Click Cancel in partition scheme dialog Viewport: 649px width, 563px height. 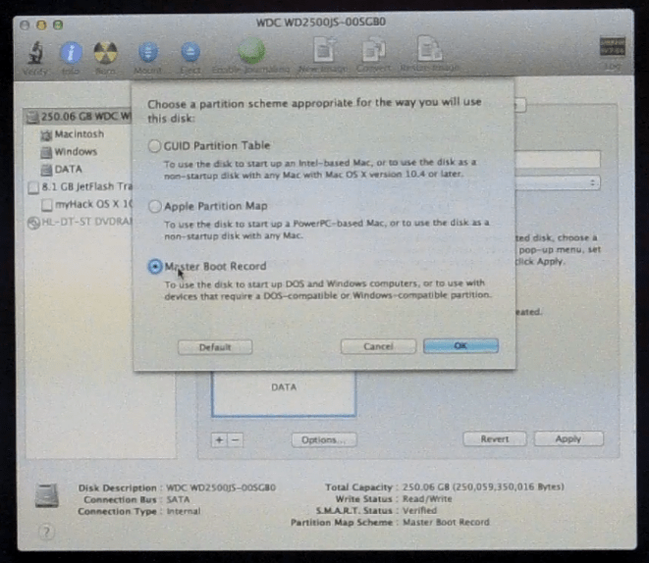pos(378,346)
